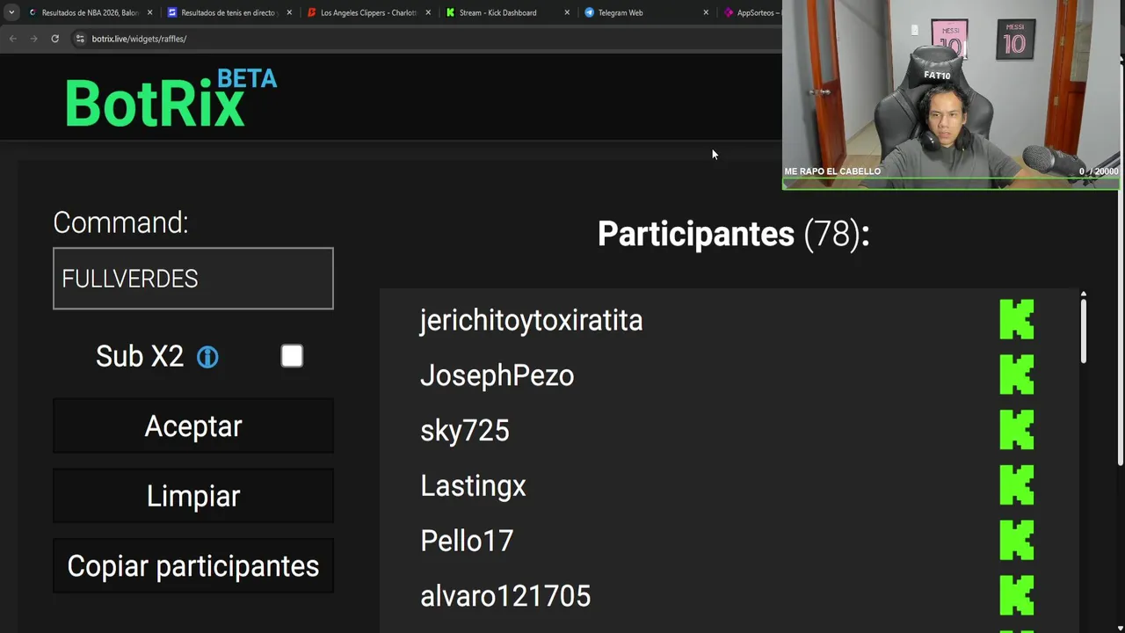
Task: Select participant Lastingx
Action: coord(473,486)
